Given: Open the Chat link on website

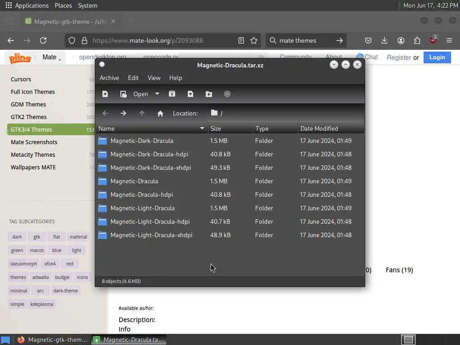Looking at the screenshot, I should pos(367,57).
